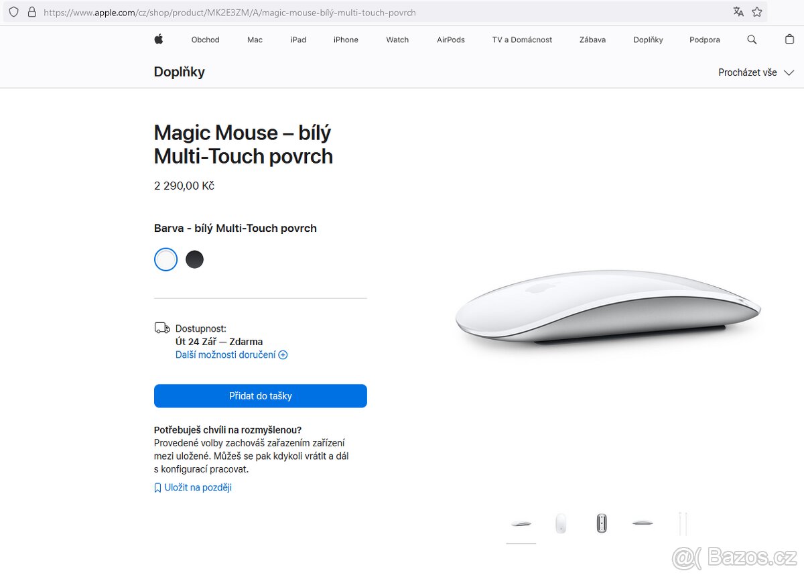The image size is (804, 577).
Task: Open Další možnosti doručení options
Action: (x=226, y=355)
